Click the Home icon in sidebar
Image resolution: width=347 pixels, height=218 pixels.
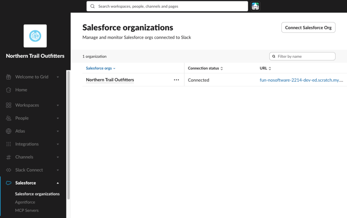(9, 90)
